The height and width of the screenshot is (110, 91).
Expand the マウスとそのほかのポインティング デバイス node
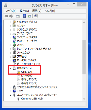pos(11,87)
